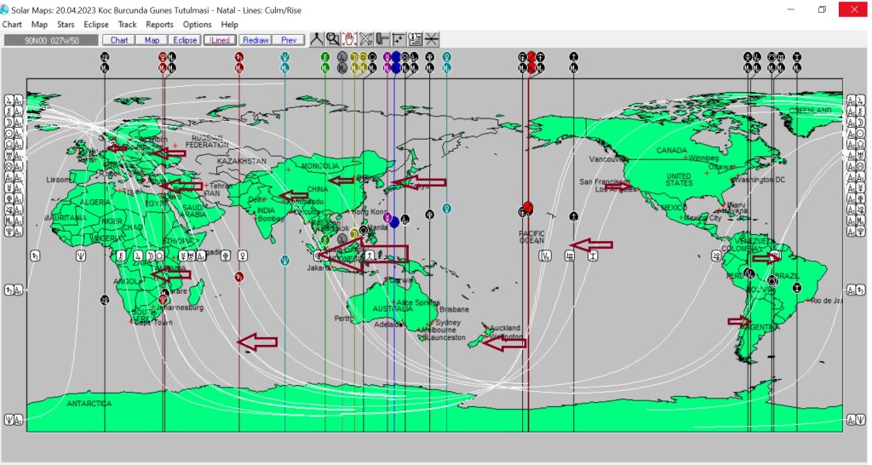
Task: Click the stick-figure icon after Prev button
Action: pos(316,39)
